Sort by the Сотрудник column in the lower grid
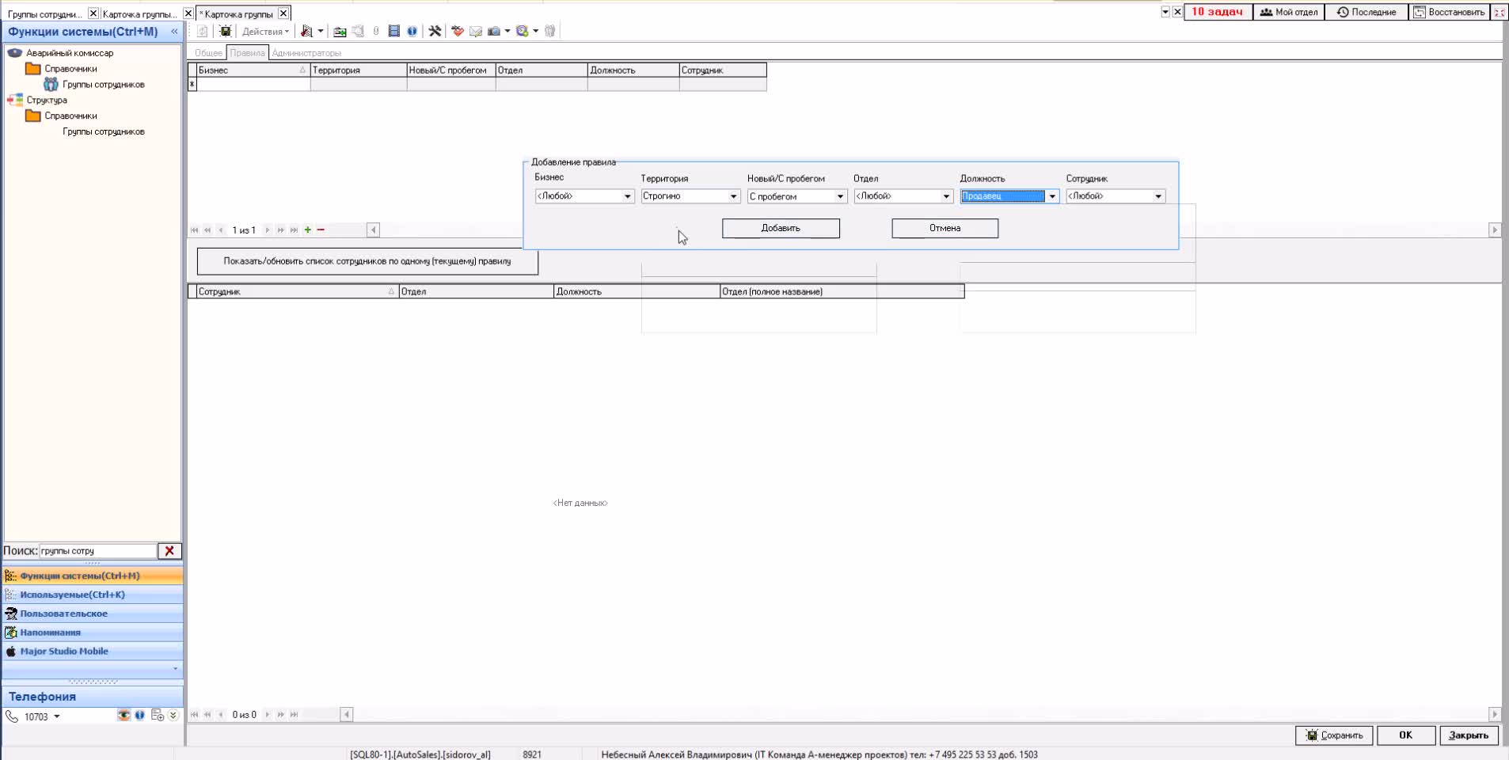The height and width of the screenshot is (760, 1509). tap(297, 292)
